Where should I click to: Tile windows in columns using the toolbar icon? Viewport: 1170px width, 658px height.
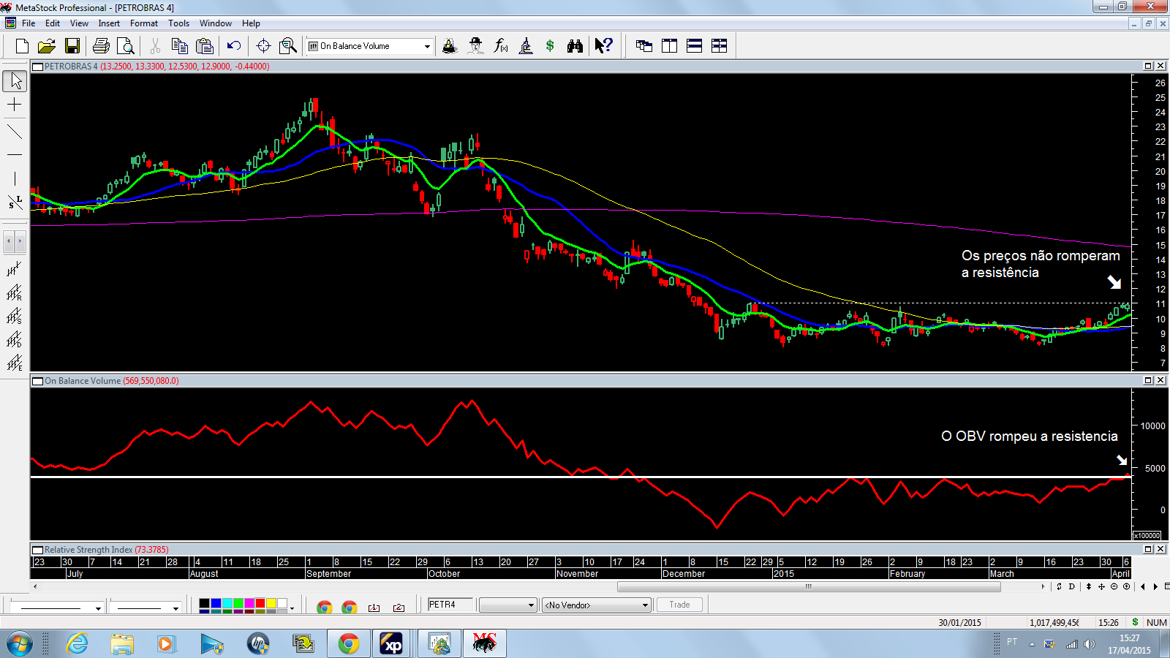[x=669, y=46]
